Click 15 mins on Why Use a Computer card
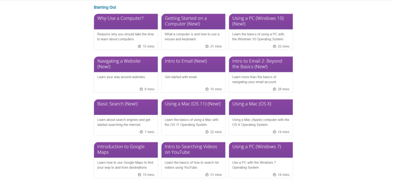This screenshot has height=186, width=393. point(149,47)
